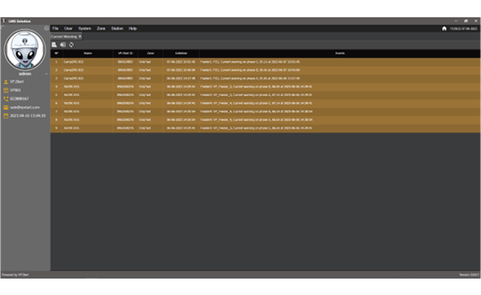Screen dimensions: 481x295
Task: Select row number 9 cell
Action: (56, 128)
